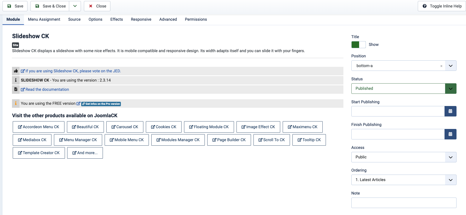The height and width of the screenshot is (215, 466).
Task: Open Tooltip CK product link
Action: pyautogui.click(x=309, y=140)
